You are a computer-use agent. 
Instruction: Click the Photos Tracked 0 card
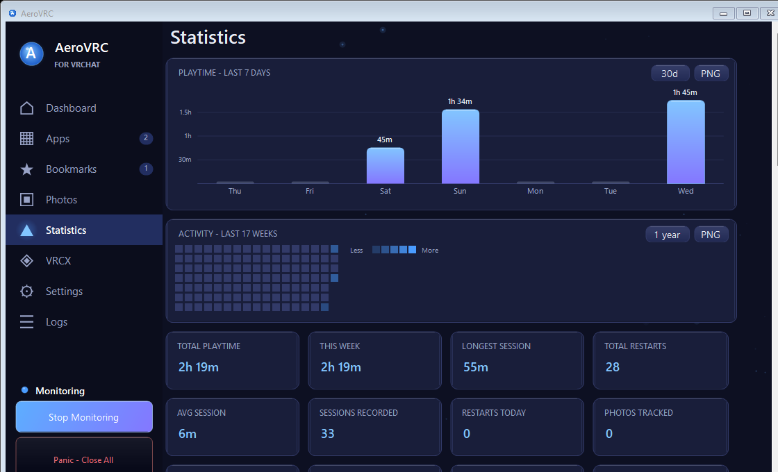pyautogui.click(x=661, y=427)
